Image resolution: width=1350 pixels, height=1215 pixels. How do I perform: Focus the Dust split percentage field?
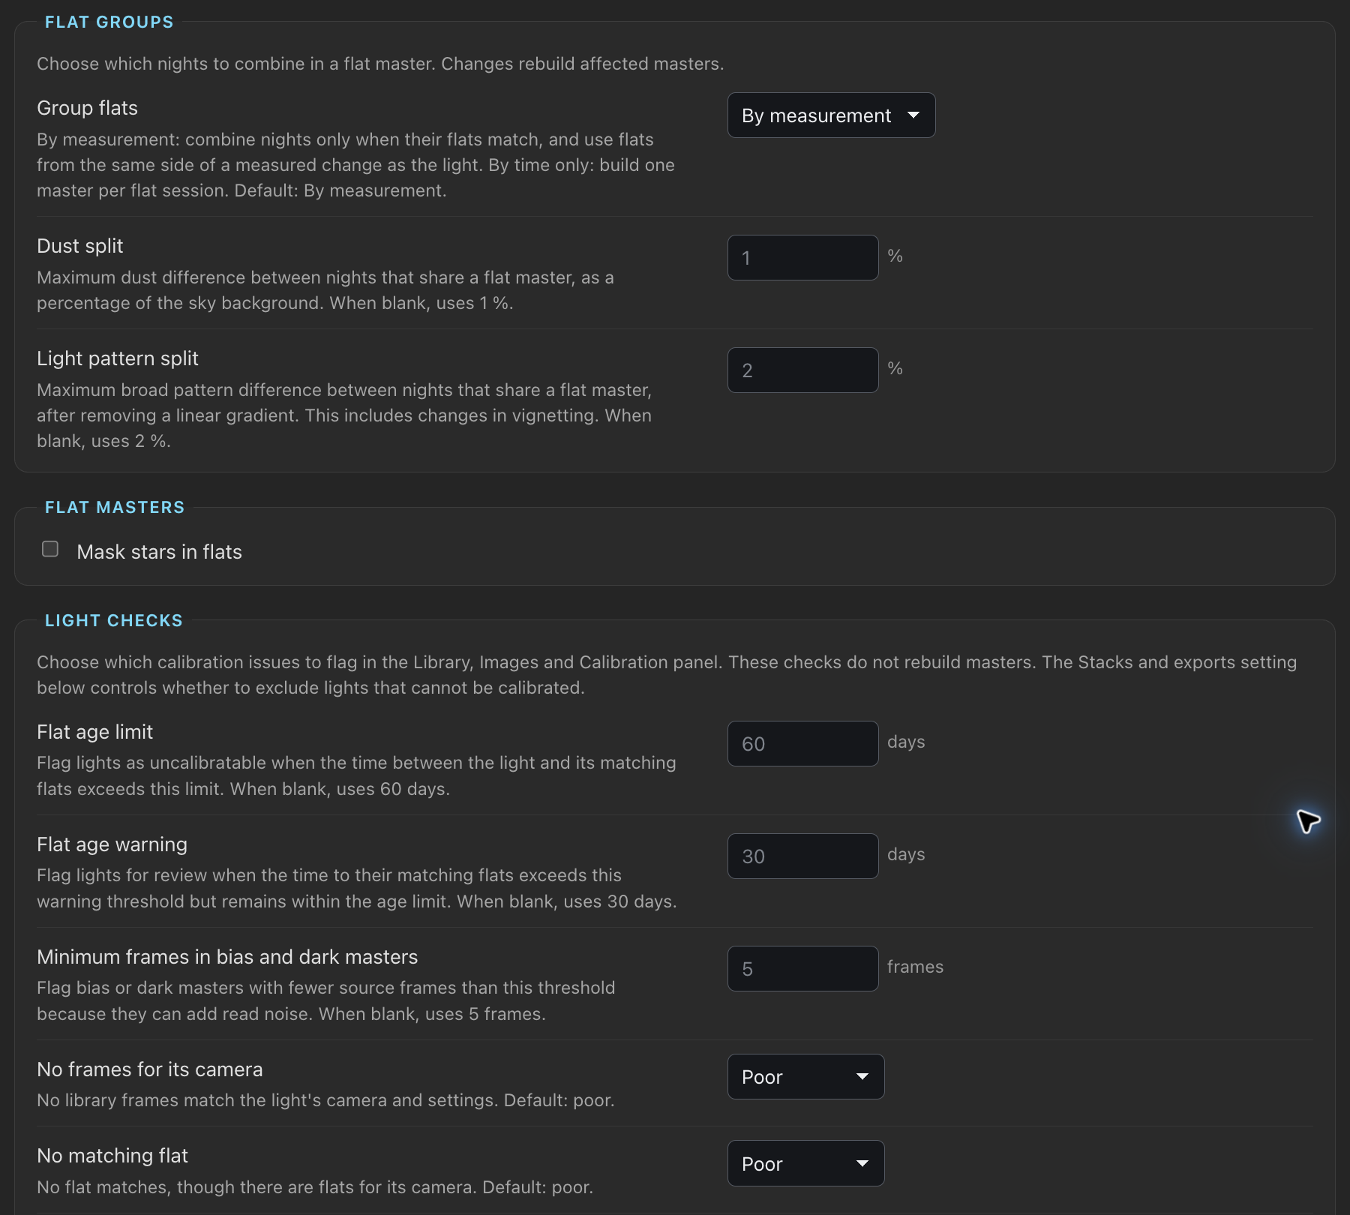click(802, 258)
